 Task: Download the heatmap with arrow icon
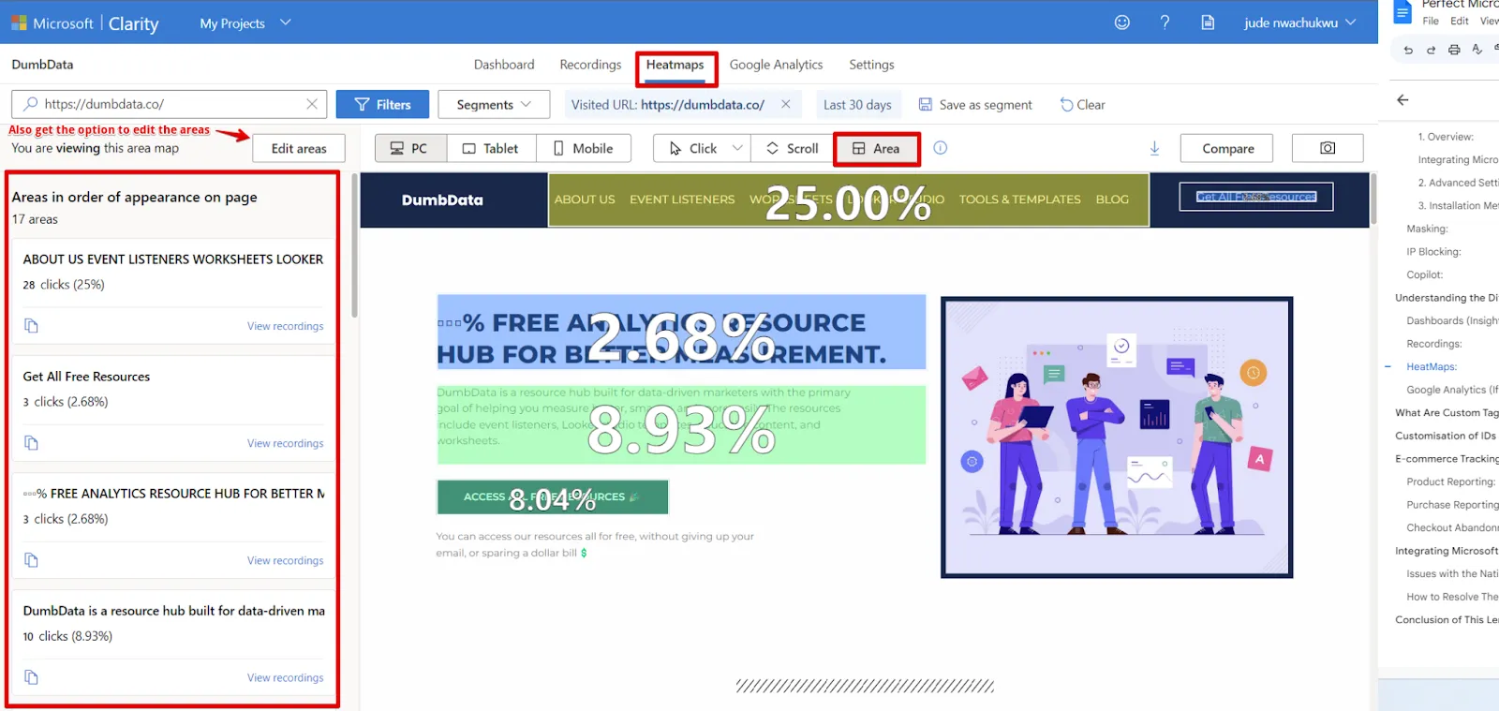[x=1154, y=148]
